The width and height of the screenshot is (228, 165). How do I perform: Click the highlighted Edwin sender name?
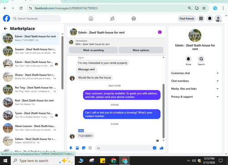point(81,131)
